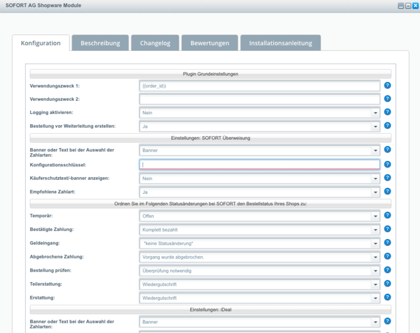Open help for Käuferschutztext/-banner anzeigen
This screenshot has height=333, width=420.
pos(388,178)
